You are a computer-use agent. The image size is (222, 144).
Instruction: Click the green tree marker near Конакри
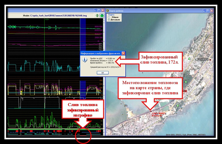pos(189,59)
